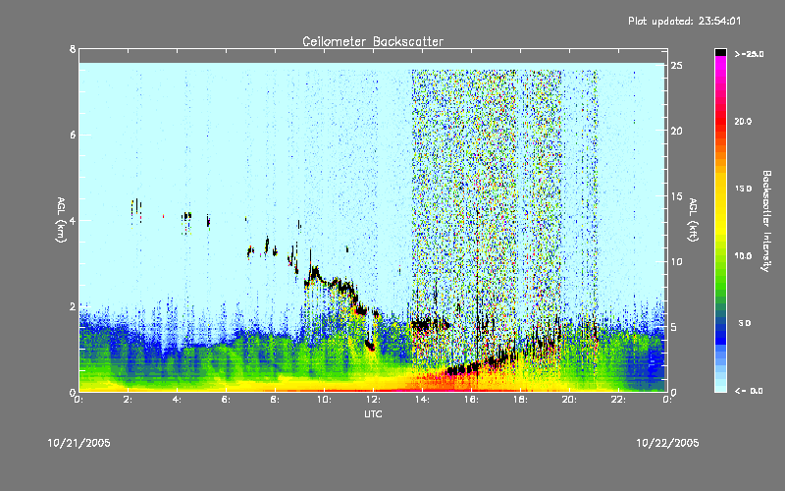Click the "20.0" colorbar label
Screen dimensions: 785x491
743,121
